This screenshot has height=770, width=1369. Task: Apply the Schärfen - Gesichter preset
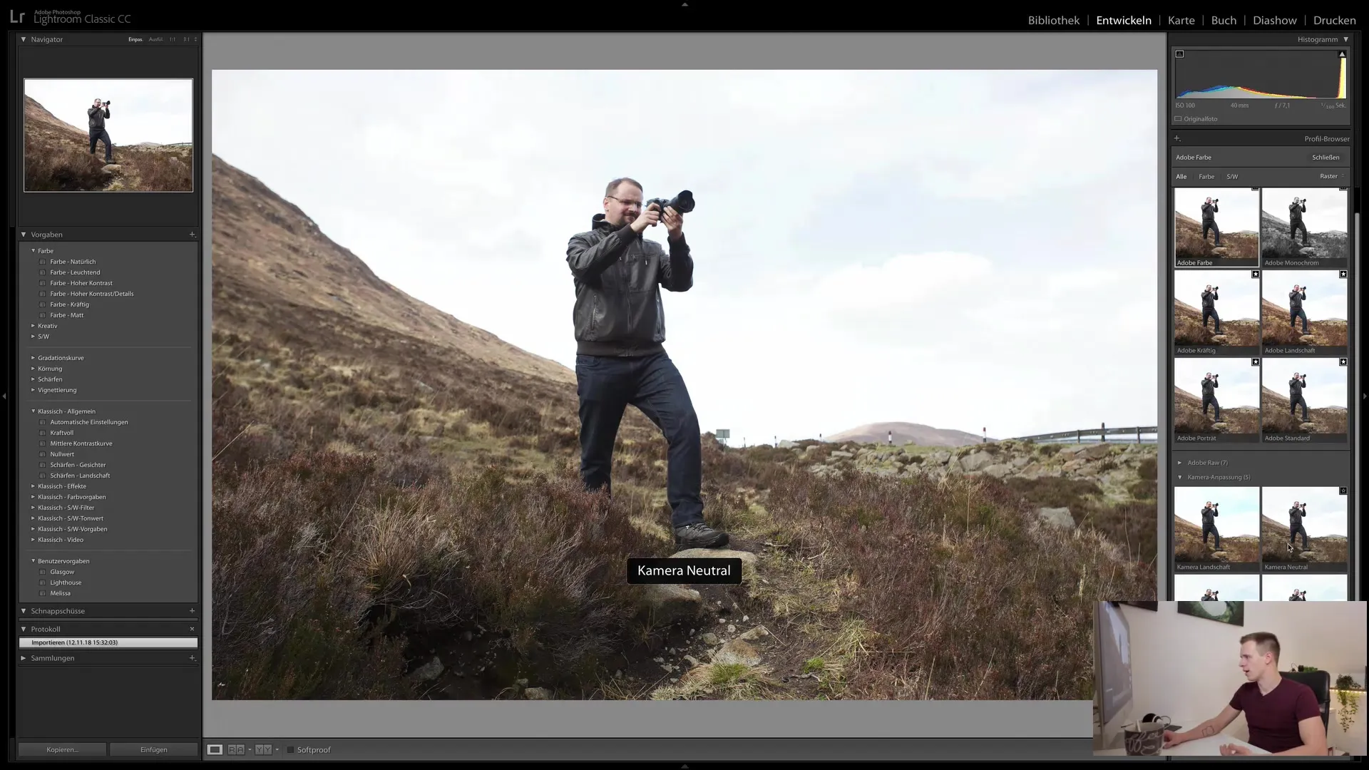click(x=78, y=465)
